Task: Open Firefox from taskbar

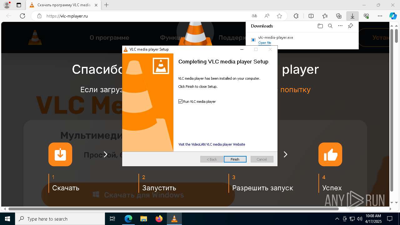Action: tap(159, 219)
